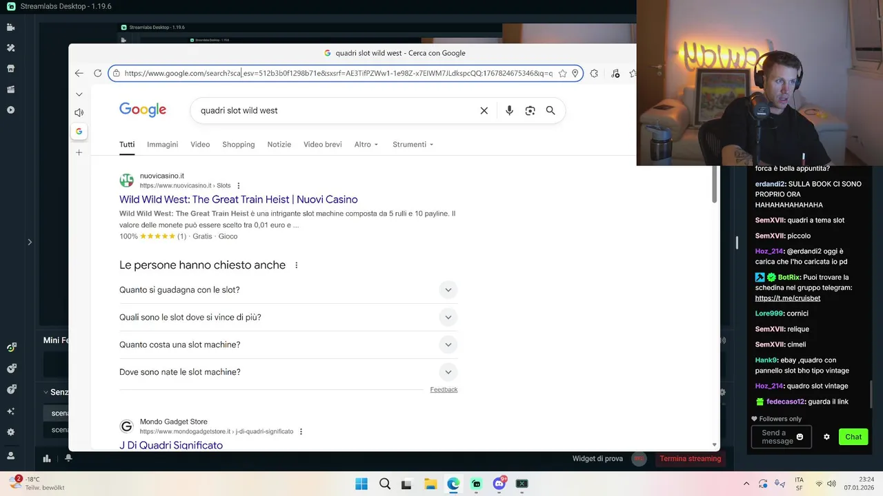
Task: Mute the tab with speaker icon
Action: pyautogui.click(x=79, y=112)
